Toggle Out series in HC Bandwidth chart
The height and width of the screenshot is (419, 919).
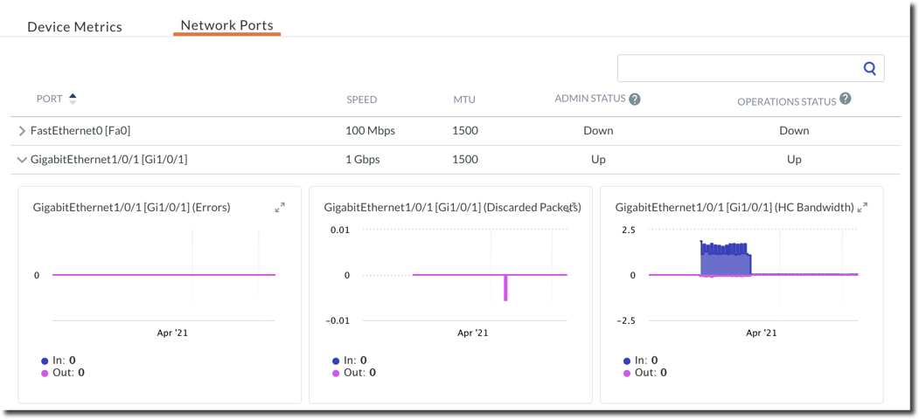pos(644,373)
